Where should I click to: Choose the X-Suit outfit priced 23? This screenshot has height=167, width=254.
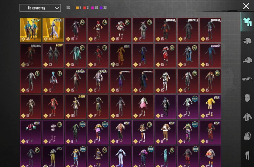53,55
